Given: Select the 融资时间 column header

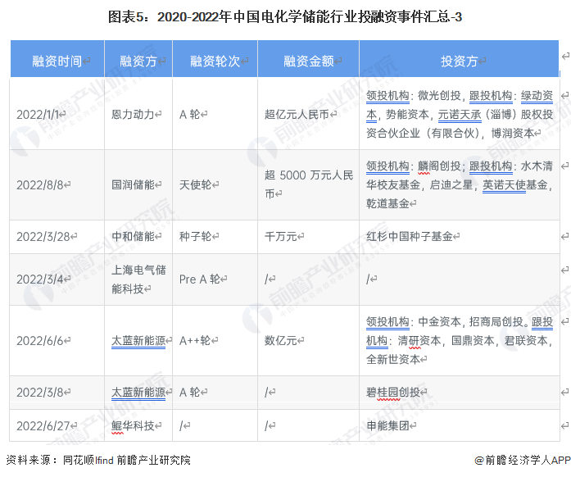Looking at the screenshot, I should (57, 59).
